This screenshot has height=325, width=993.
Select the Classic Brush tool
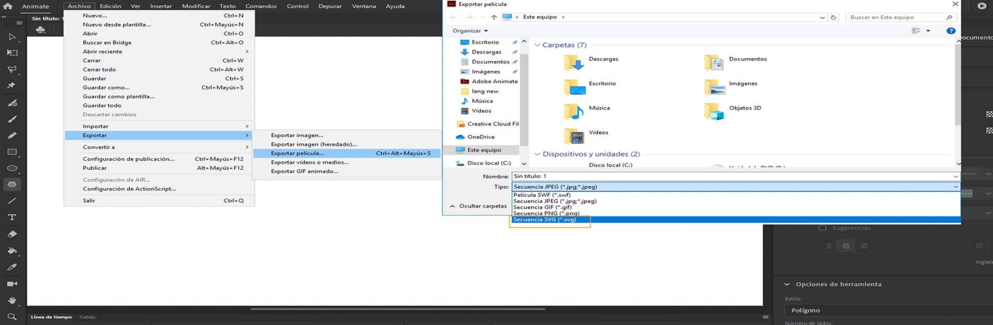[12, 119]
